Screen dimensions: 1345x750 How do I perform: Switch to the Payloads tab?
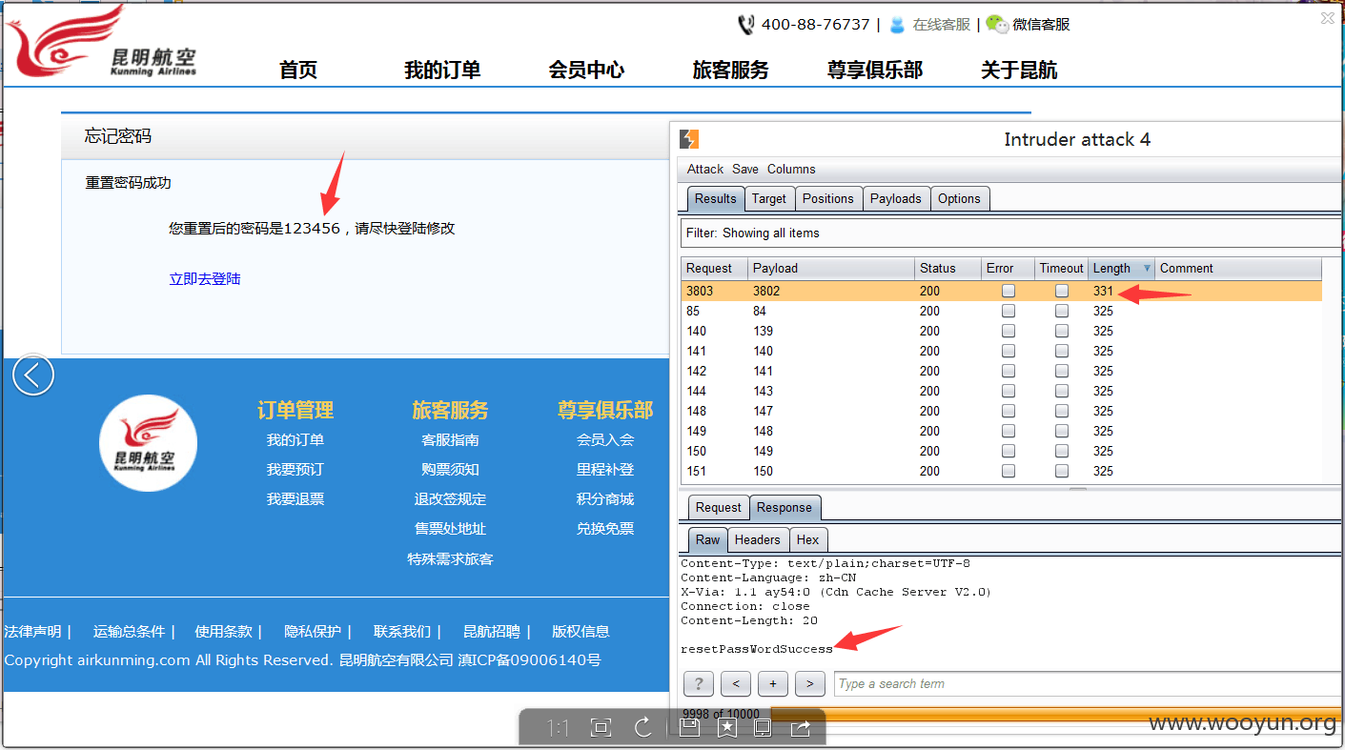(895, 198)
